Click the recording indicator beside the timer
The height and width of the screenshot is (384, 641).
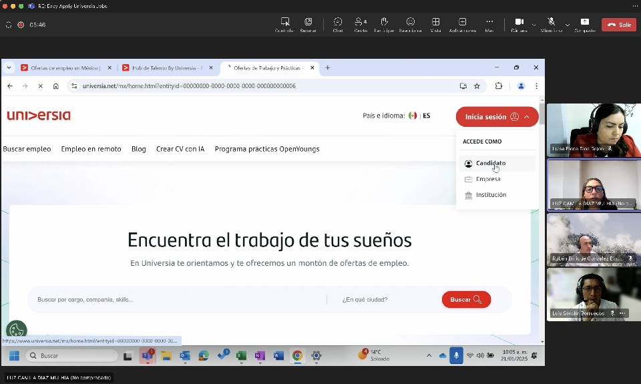pos(21,25)
